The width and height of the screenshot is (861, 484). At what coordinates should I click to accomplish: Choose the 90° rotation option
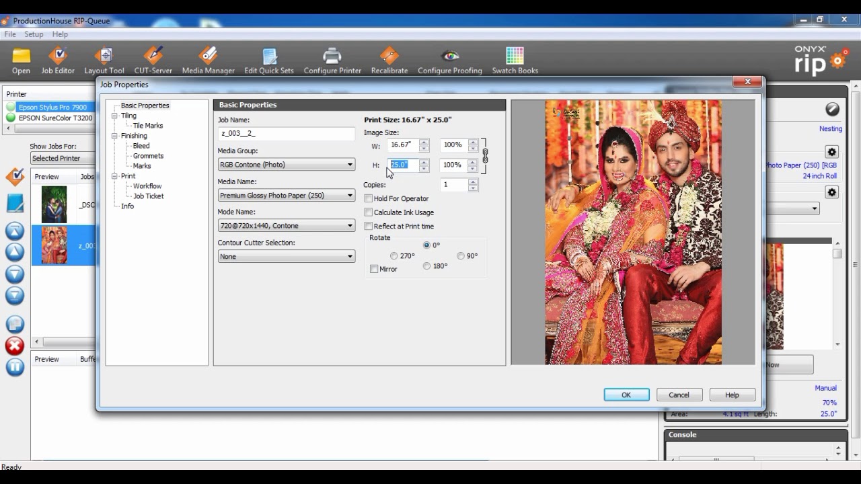(461, 256)
